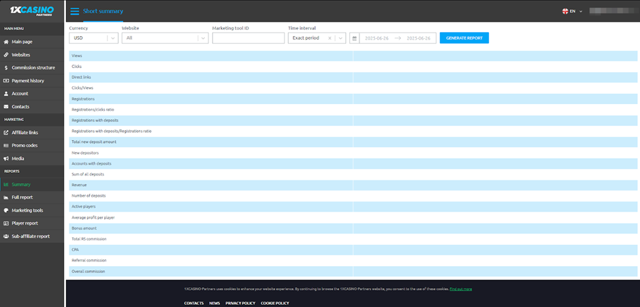Open Full report in sidebar
640x307 pixels.
22,197
